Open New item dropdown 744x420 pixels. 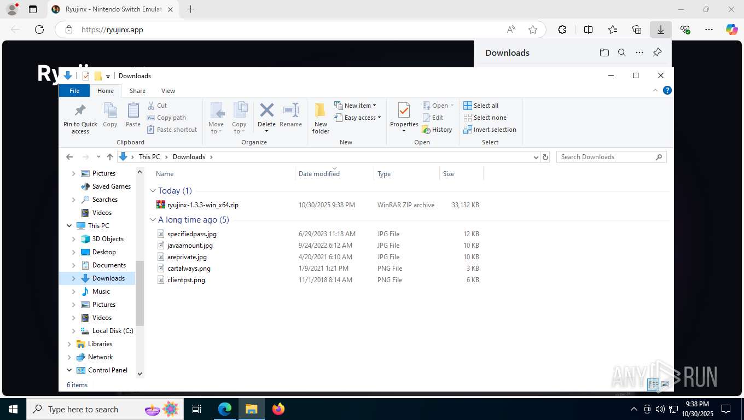pyautogui.click(x=354, y=106)
